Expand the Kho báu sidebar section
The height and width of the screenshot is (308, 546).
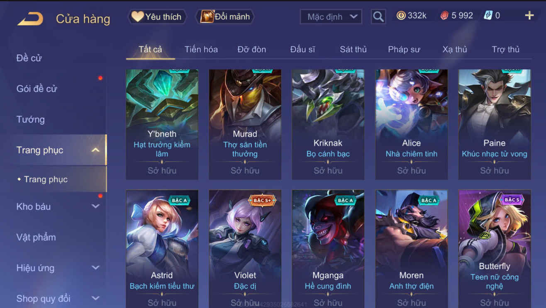pos(95,206)
